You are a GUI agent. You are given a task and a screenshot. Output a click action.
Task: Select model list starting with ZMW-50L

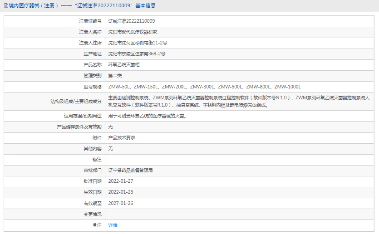coord(205,87)
